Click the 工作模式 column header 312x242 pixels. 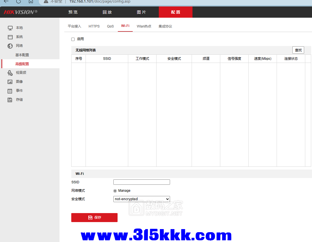click(x=142, y=59)
